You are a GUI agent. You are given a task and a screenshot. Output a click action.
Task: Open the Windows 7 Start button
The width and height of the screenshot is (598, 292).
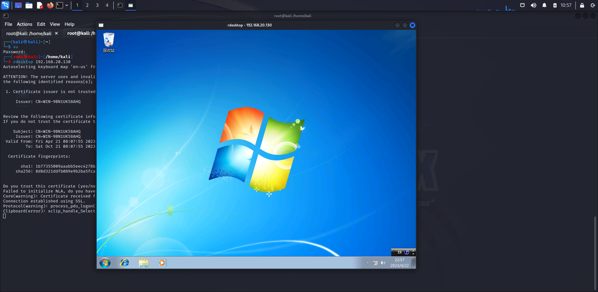click(105, 263)
